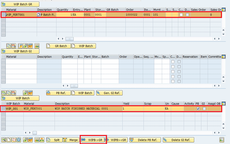The image size is (230, 144).
Task: Toggle the GI checkbox for WIP_001 row
Action: pos(204,109)
